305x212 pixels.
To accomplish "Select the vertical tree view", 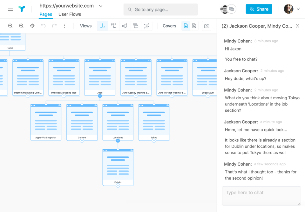I will [x=103, y=26].
